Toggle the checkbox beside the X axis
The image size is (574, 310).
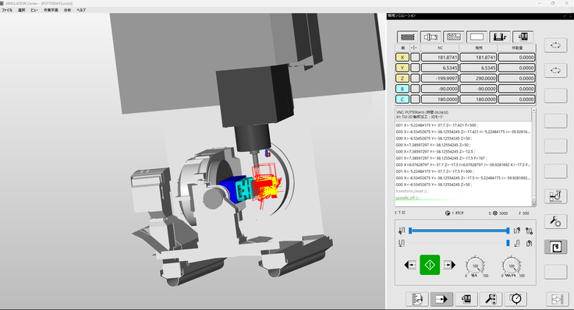click(x=415, y=58)
